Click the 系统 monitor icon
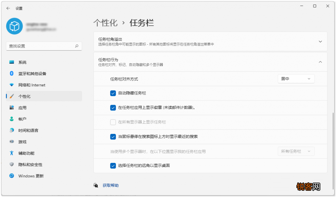The width and height of the screenshot is (336, 197). (11, 62)
